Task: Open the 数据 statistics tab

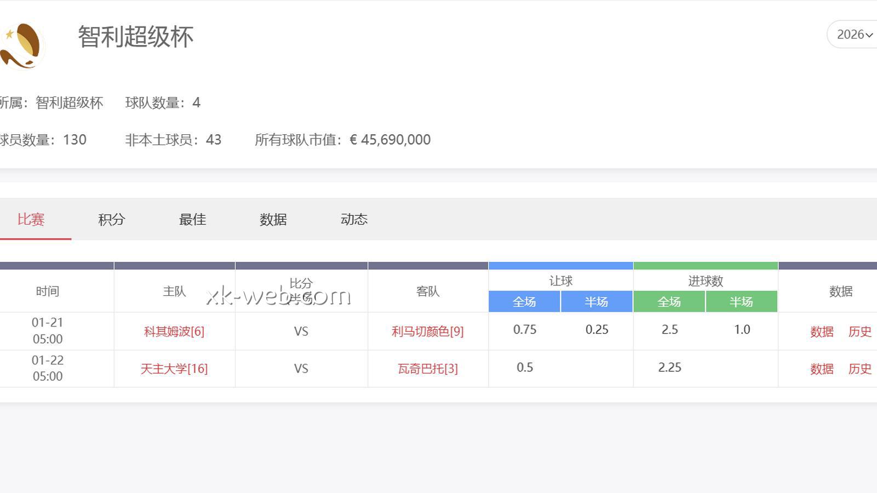Action: (273, 219)
